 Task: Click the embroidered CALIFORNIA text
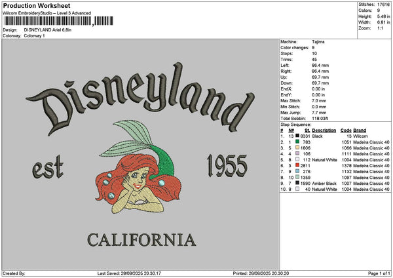(x=141, y=240)
